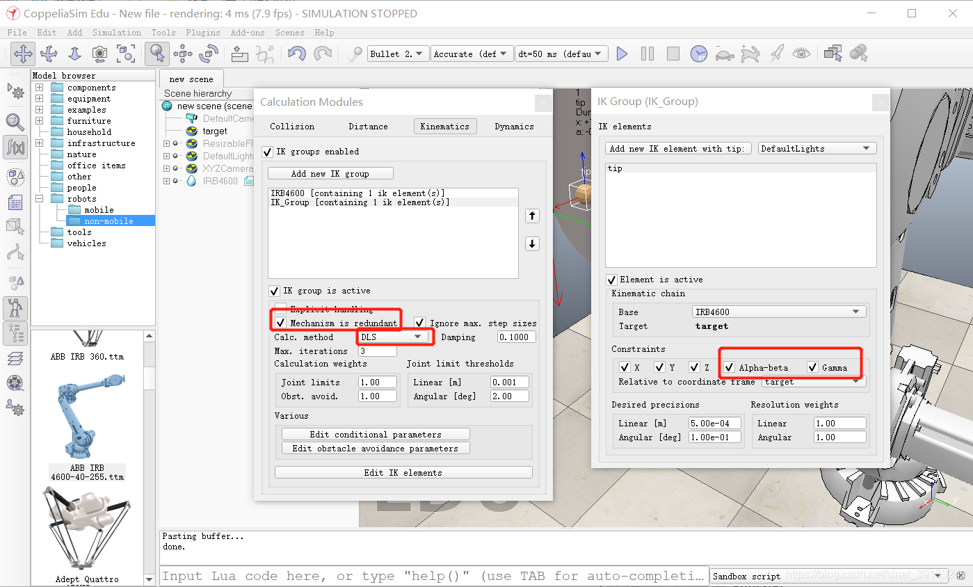Collapse the robots folder
The width and height of the screenshot is (973, 587).
point(40,199)
